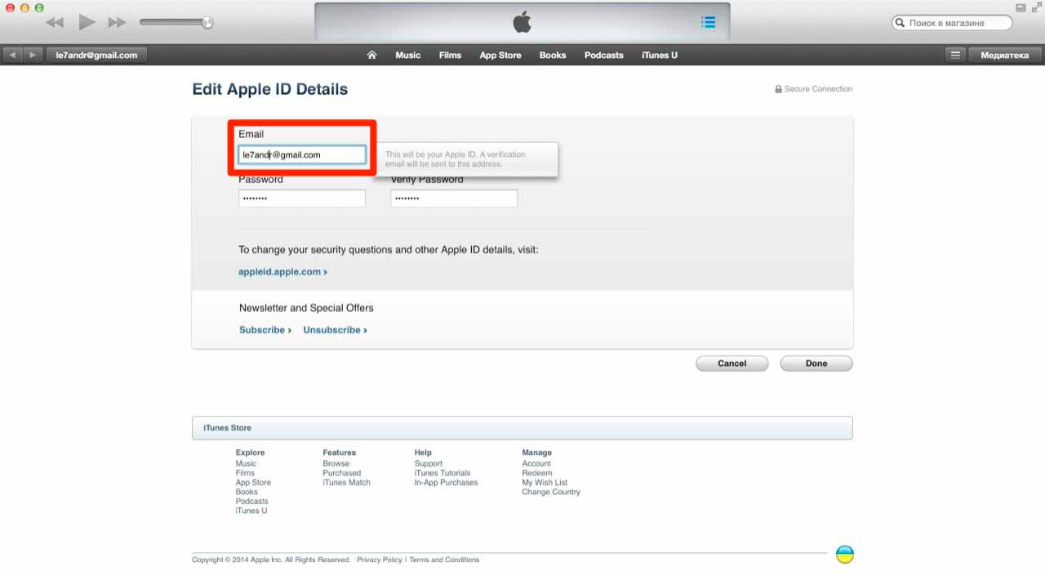This screenshot has width=1045, height=576.
Task: Click the Ukraine country flag icon
Action: point(844,555)
